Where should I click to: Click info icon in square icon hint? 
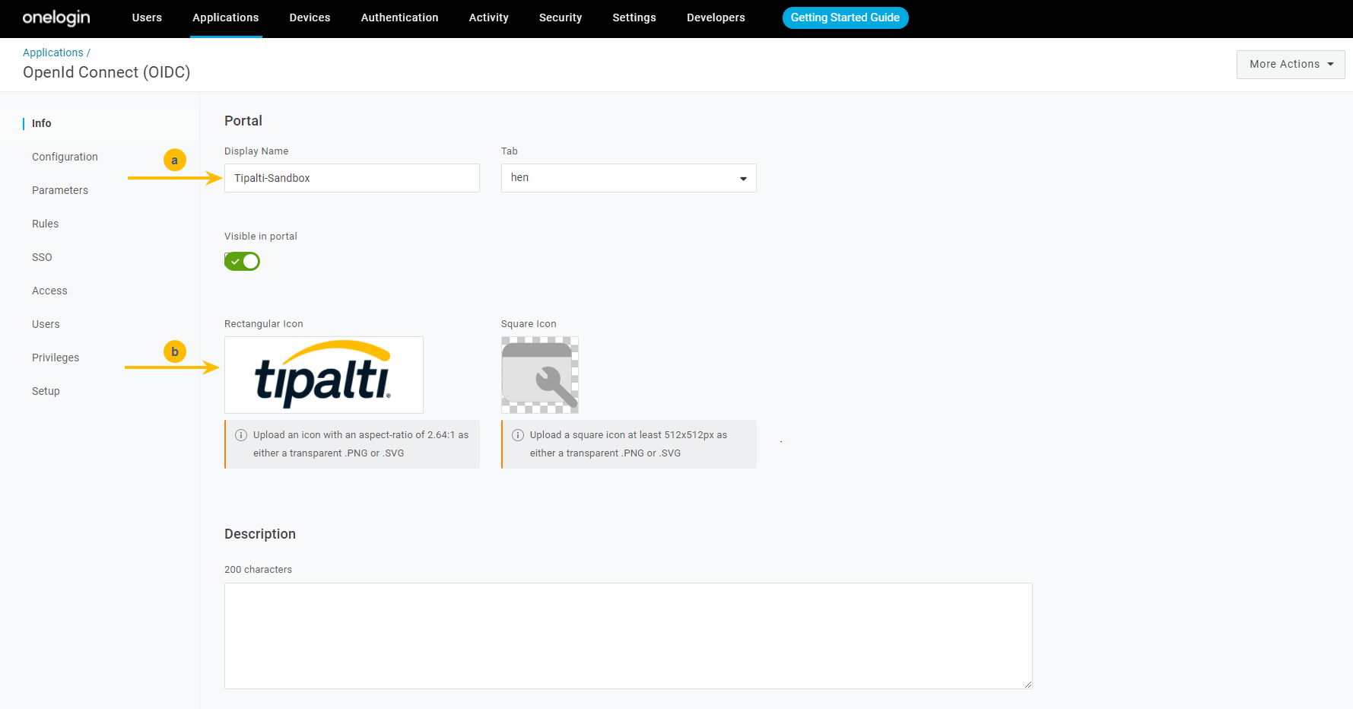(x=518, y=435)
